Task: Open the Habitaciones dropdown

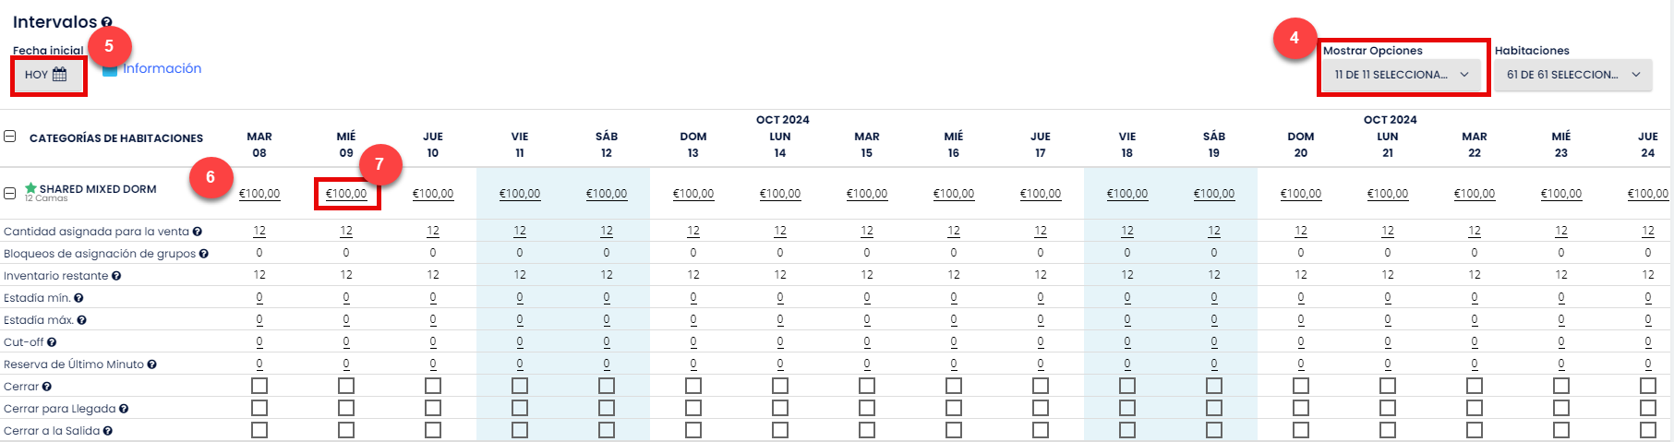Action: tap(1572, 75)
